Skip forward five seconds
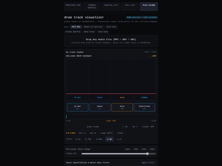 point(135,127)
